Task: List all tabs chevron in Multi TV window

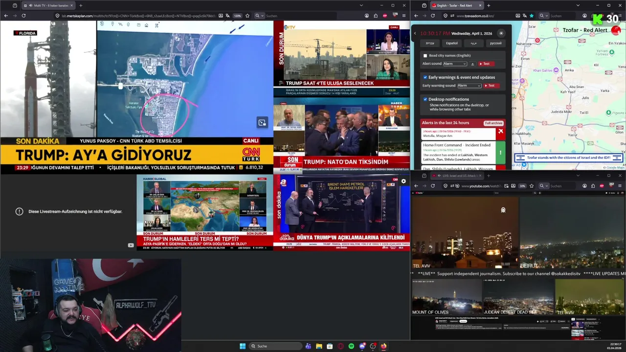Action: tap(361, 5)
